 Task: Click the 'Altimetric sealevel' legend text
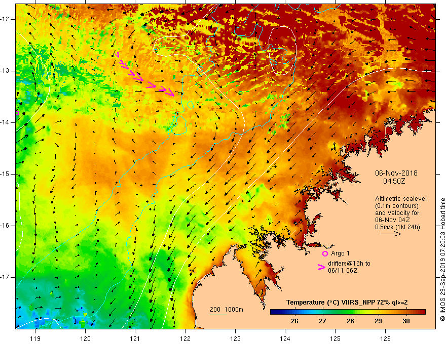click(x=401, y=199)
